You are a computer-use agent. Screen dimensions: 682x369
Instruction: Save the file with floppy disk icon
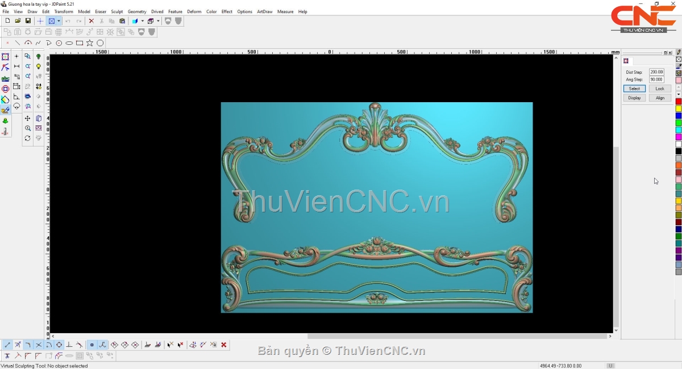(28, 21)
